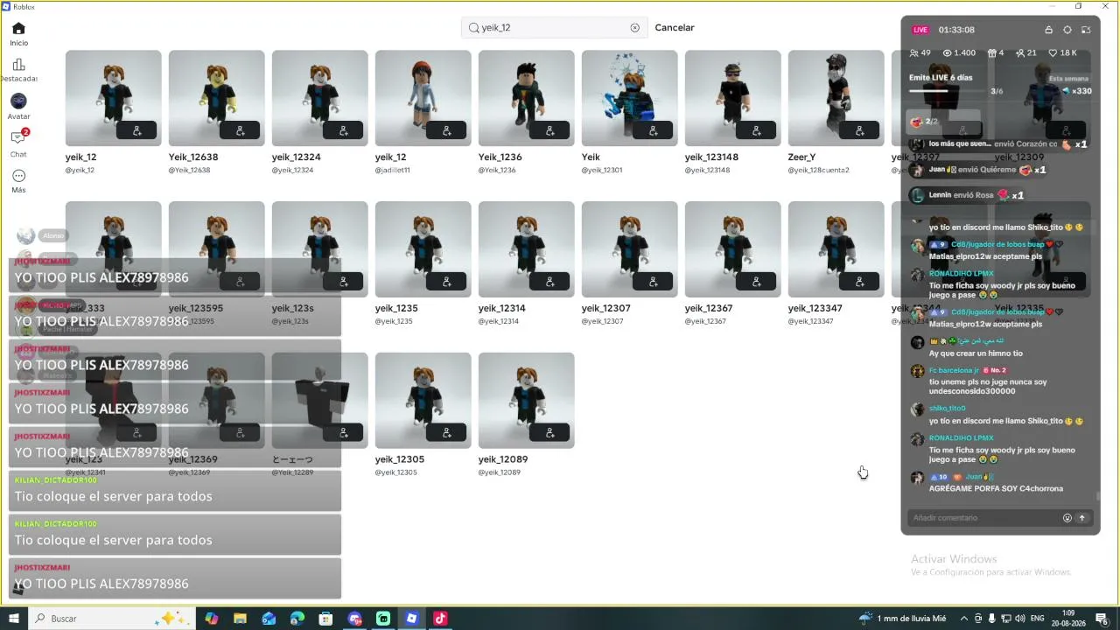Open new followers count showing 21
Viewport: 1120px width, 630px height.
[x=1025, y=53]
